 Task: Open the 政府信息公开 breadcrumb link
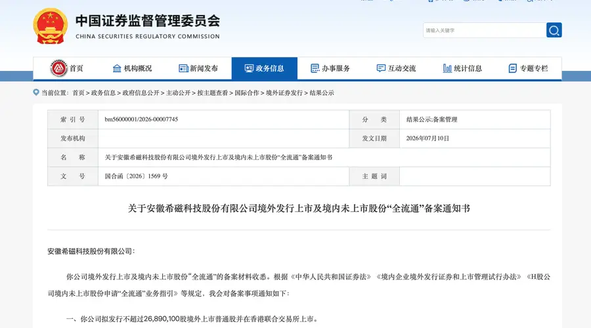click(x=141, y=93)
